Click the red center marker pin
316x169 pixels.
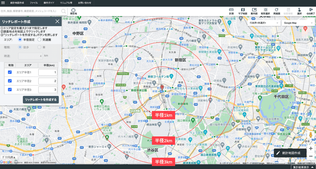(162, 88)
